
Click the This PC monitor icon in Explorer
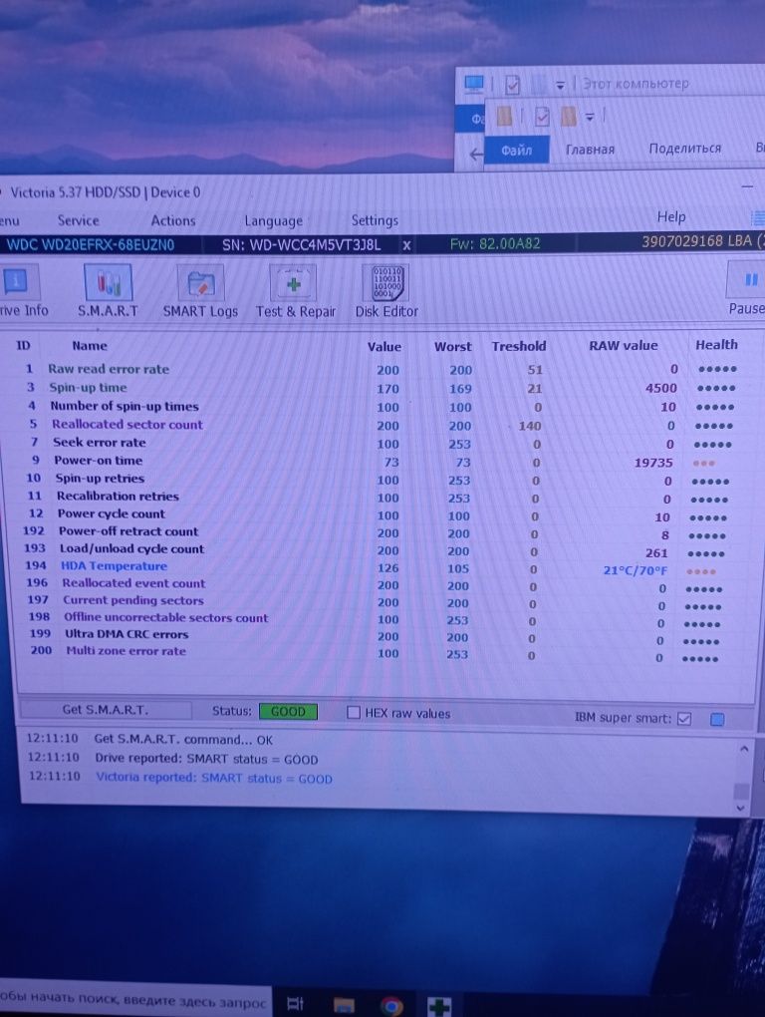pyautogui.click(x=474, y=84)
